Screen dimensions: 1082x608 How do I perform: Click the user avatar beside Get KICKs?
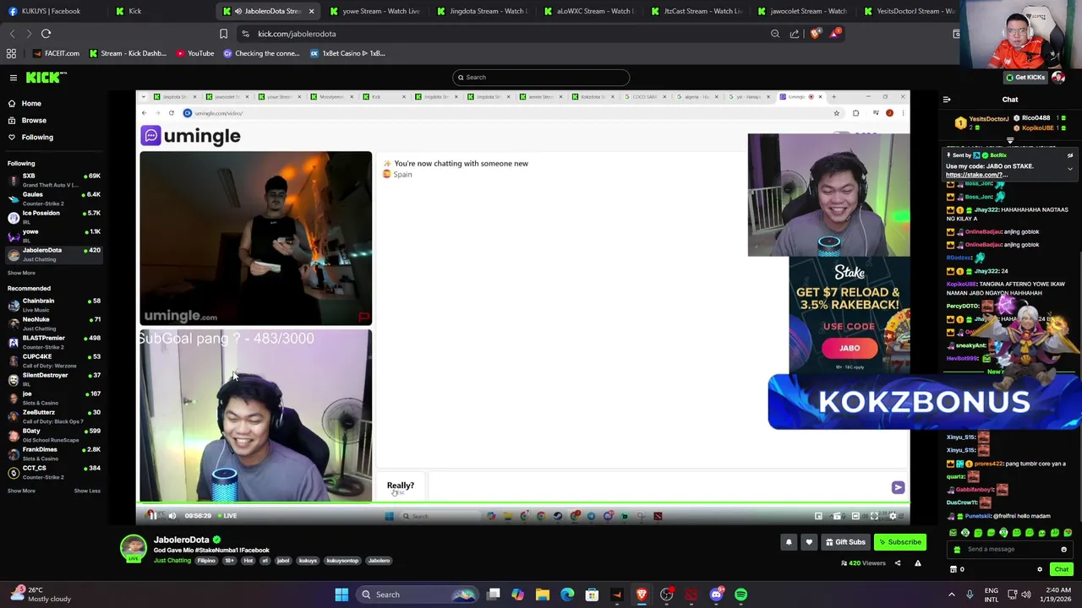[x=1058, y=77]
